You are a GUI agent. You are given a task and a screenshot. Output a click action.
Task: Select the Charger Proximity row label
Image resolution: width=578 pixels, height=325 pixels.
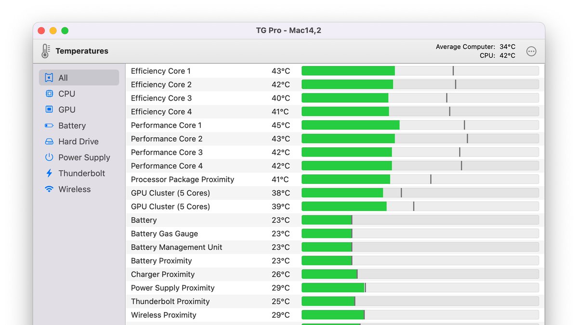(x=163, y=274)
